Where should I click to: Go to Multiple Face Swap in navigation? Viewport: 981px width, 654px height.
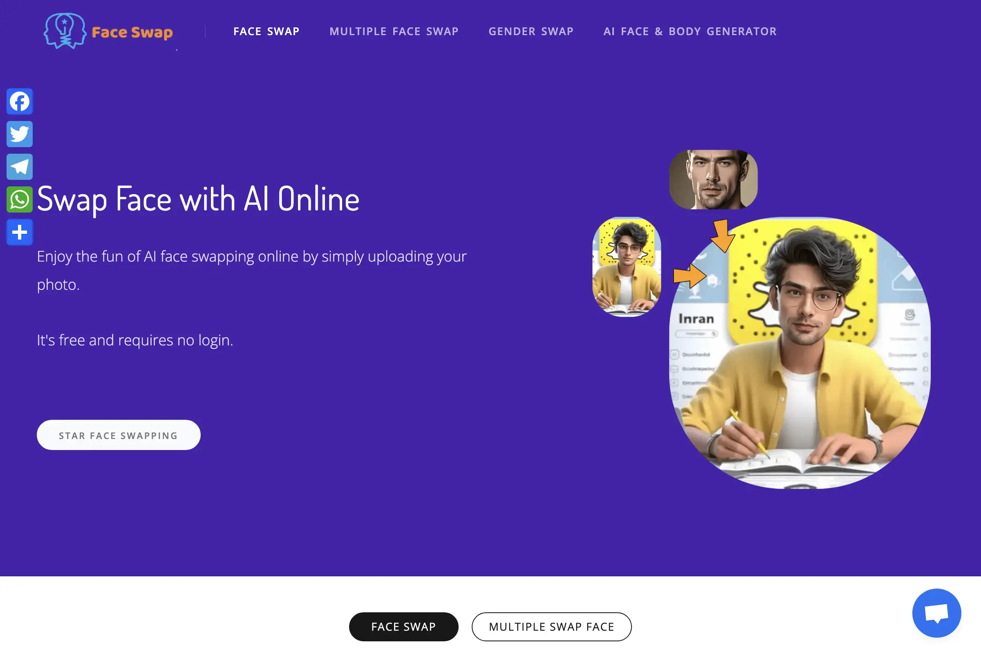tap(394, 31)
